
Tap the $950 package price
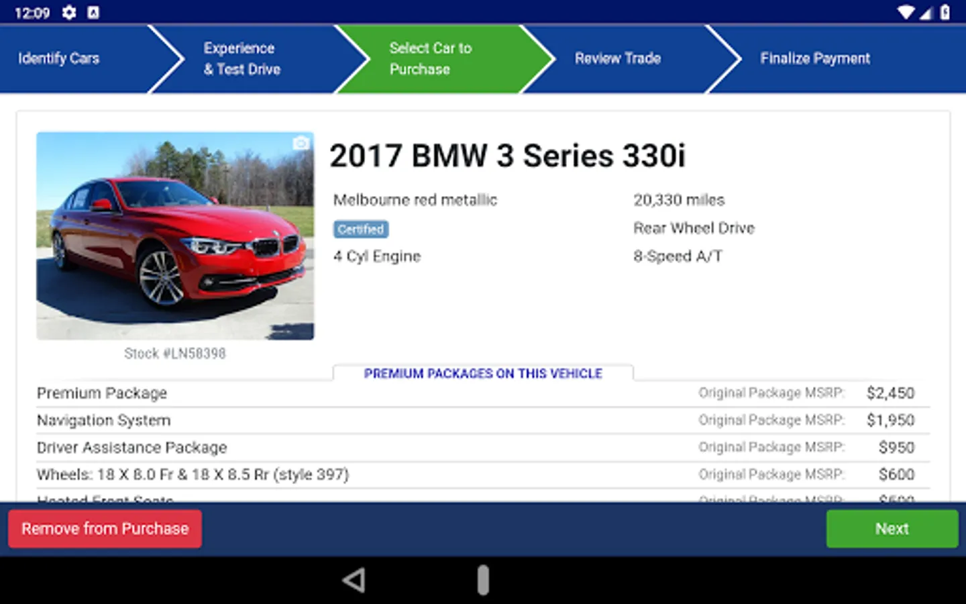pos(896,448)
